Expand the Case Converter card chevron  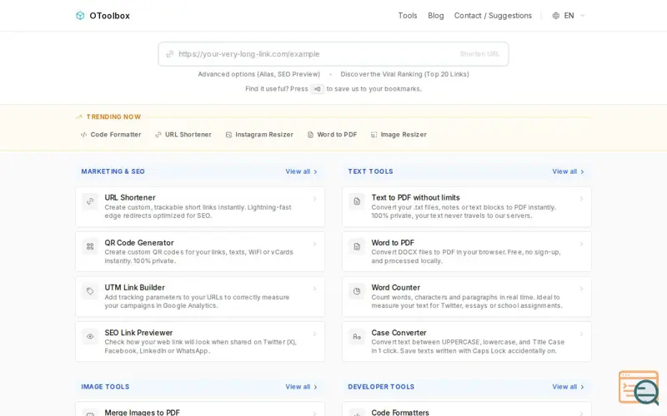pos(581,334)
